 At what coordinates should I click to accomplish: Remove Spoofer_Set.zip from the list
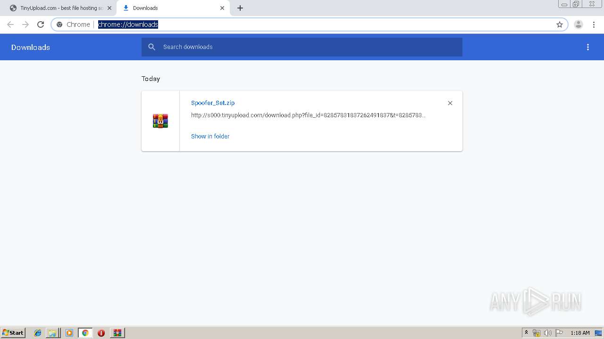coord(450,103)
